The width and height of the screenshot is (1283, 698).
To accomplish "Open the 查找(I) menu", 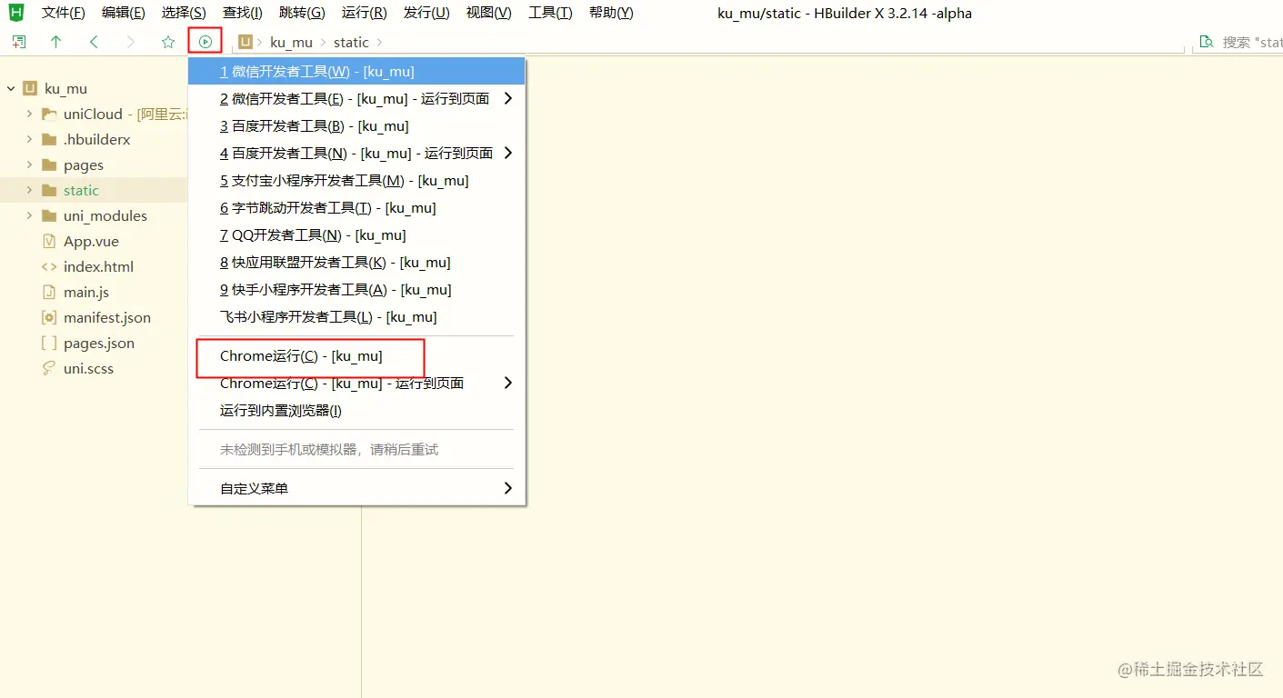I will pos(243,13).
